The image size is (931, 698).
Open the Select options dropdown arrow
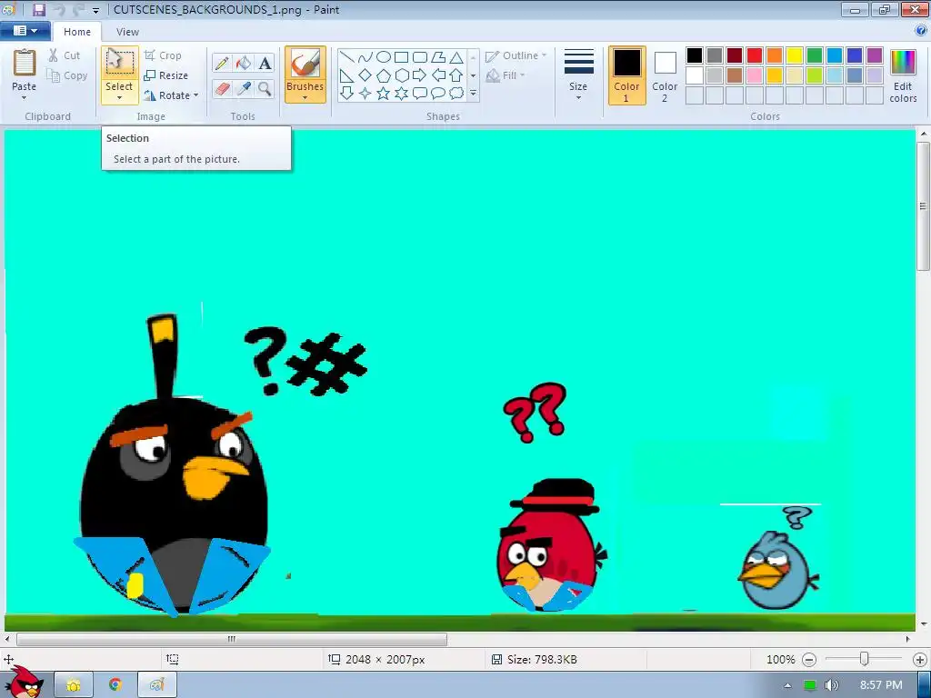tap(119, 98)
